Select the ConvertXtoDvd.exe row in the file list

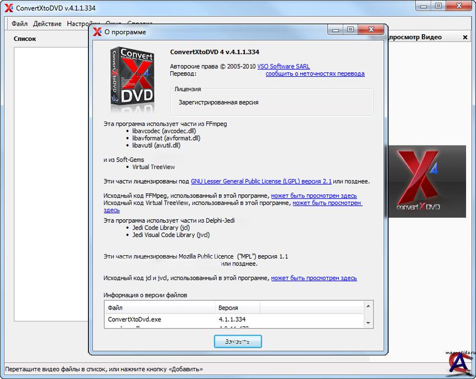134,319
